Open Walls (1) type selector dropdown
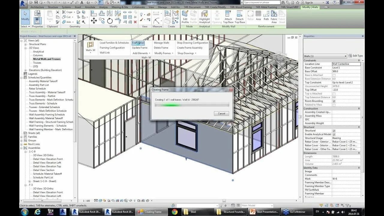The height and width of the screenshot is (216, 384). pyautogui.click(x=325, y=56)
